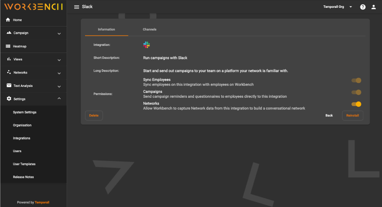Expand the Networks menu chevron

[59, 73]
